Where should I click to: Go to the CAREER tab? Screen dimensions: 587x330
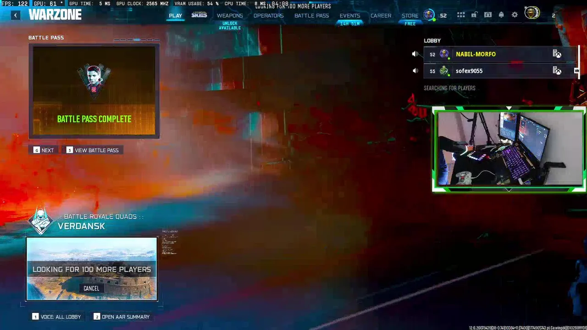(381, 16)
